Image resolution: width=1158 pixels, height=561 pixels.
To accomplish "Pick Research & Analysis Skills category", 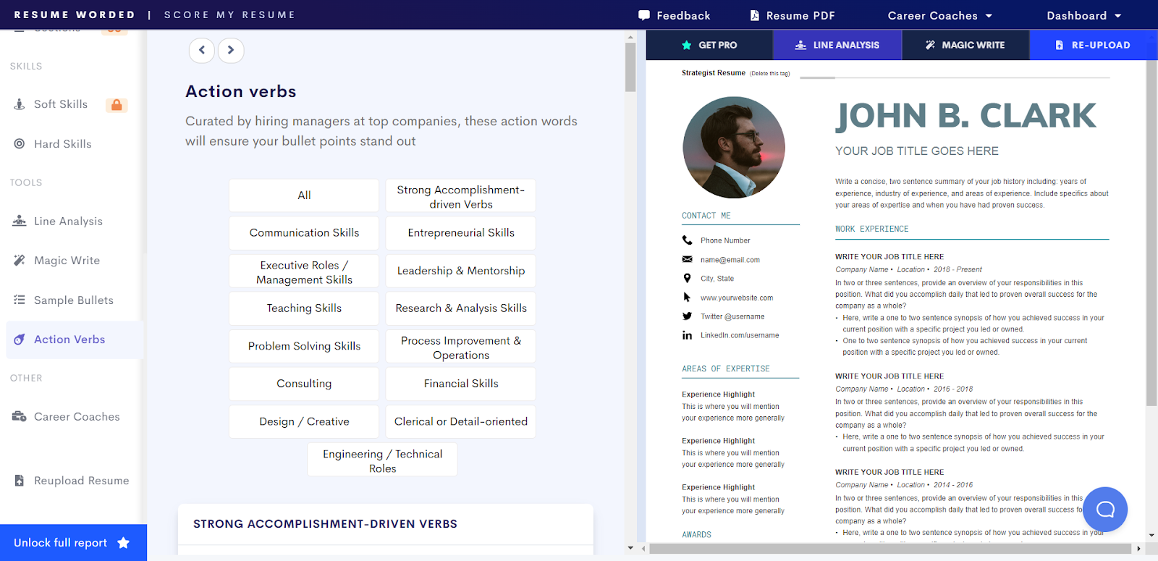I will coord(461,308).
